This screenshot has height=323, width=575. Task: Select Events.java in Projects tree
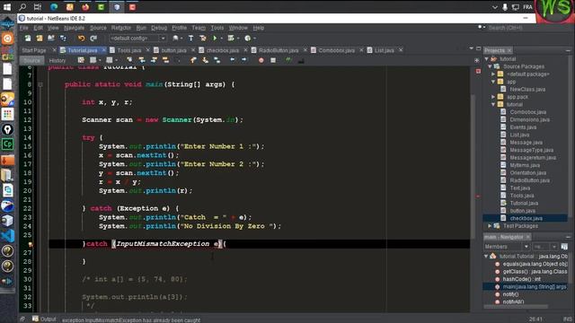tap(523, 127)
